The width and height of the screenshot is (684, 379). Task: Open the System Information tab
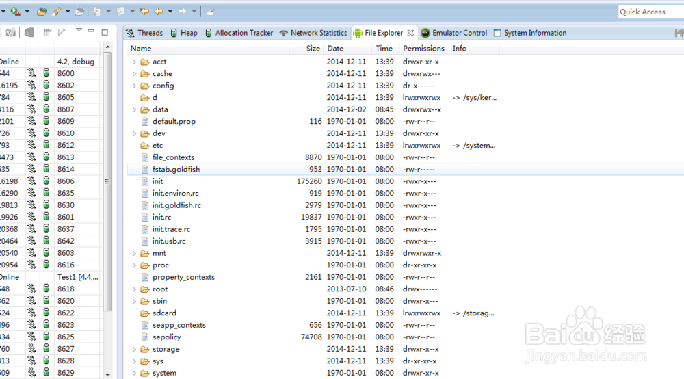point(530,33)
